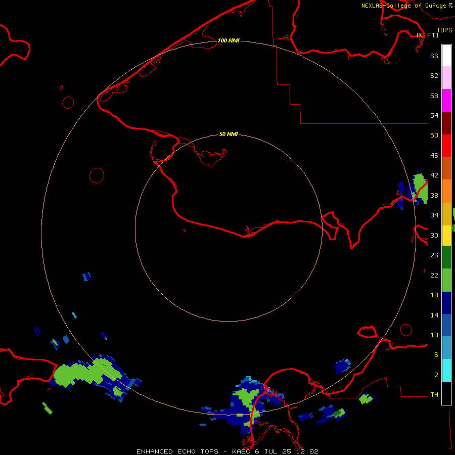Click the light green legend swatch
The width and height of the screenshot is (455, 455).
446,280
